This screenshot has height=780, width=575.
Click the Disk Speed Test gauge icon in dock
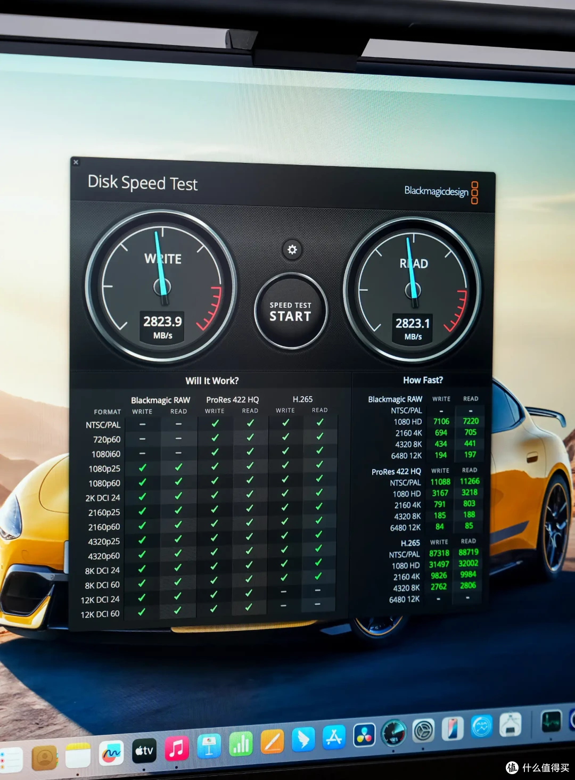[x=394, y=733]
